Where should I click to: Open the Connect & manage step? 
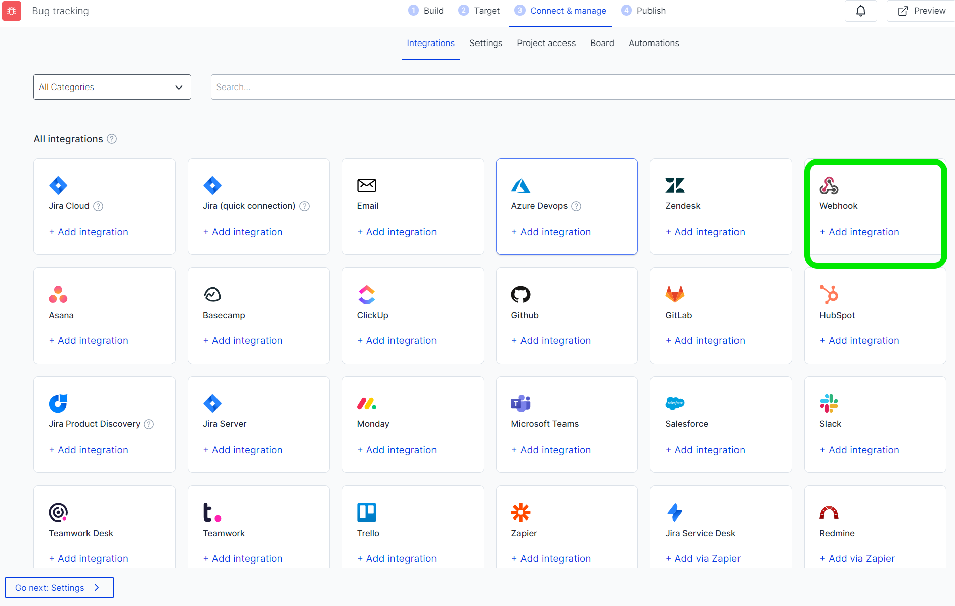click(560, 11)
